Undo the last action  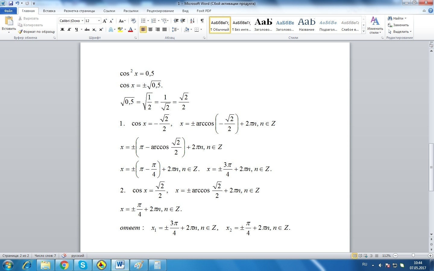pyautogui.click(x=17, y=3)
